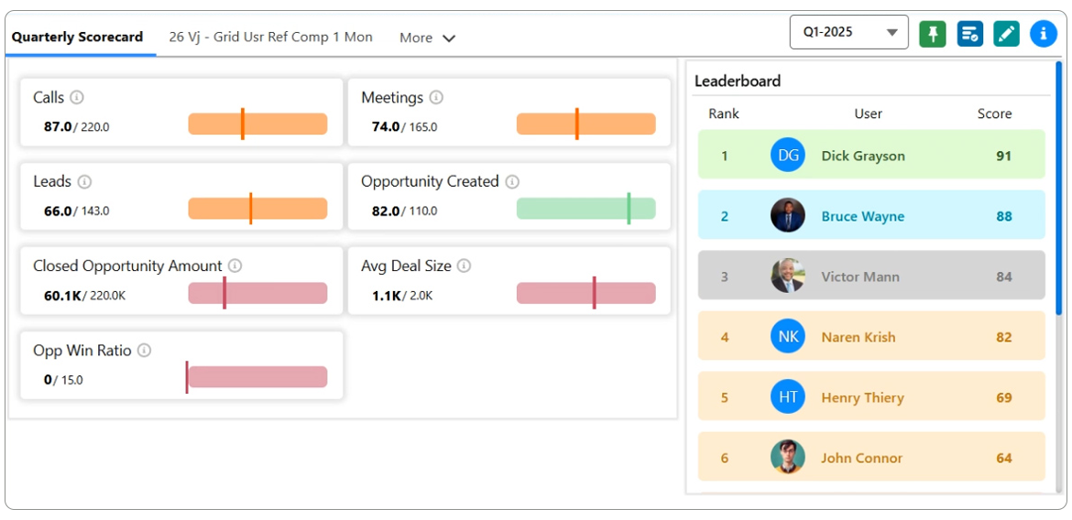Click the Opportunity Created info icon

tap(512, 182)
